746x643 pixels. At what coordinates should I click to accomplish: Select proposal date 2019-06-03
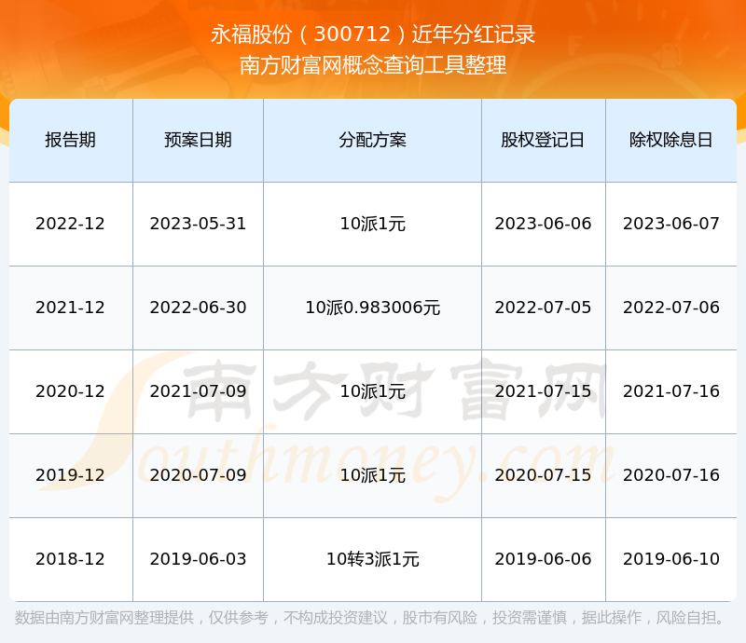(x=198, y=559)
